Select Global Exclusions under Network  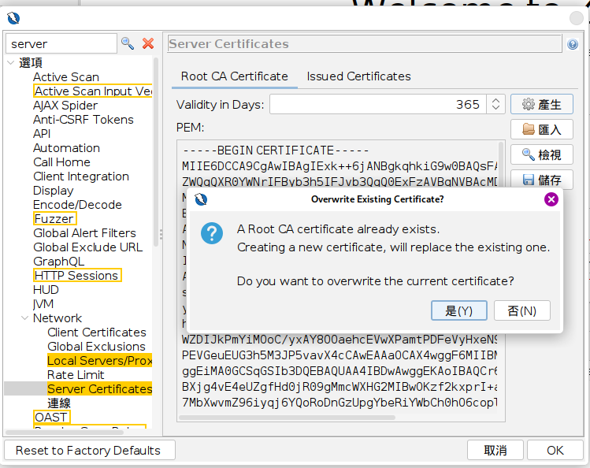96,347
